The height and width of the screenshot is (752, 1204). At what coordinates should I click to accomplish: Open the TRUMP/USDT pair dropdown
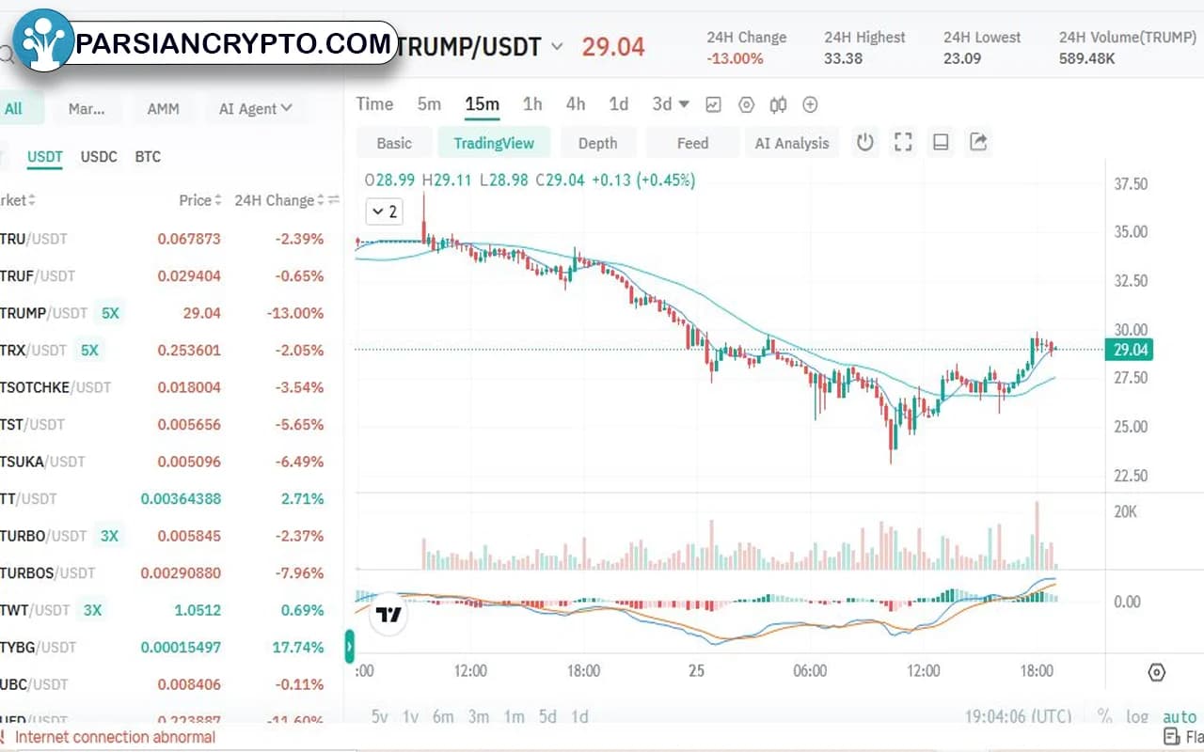pyautogui.click(x=556, y=46)
